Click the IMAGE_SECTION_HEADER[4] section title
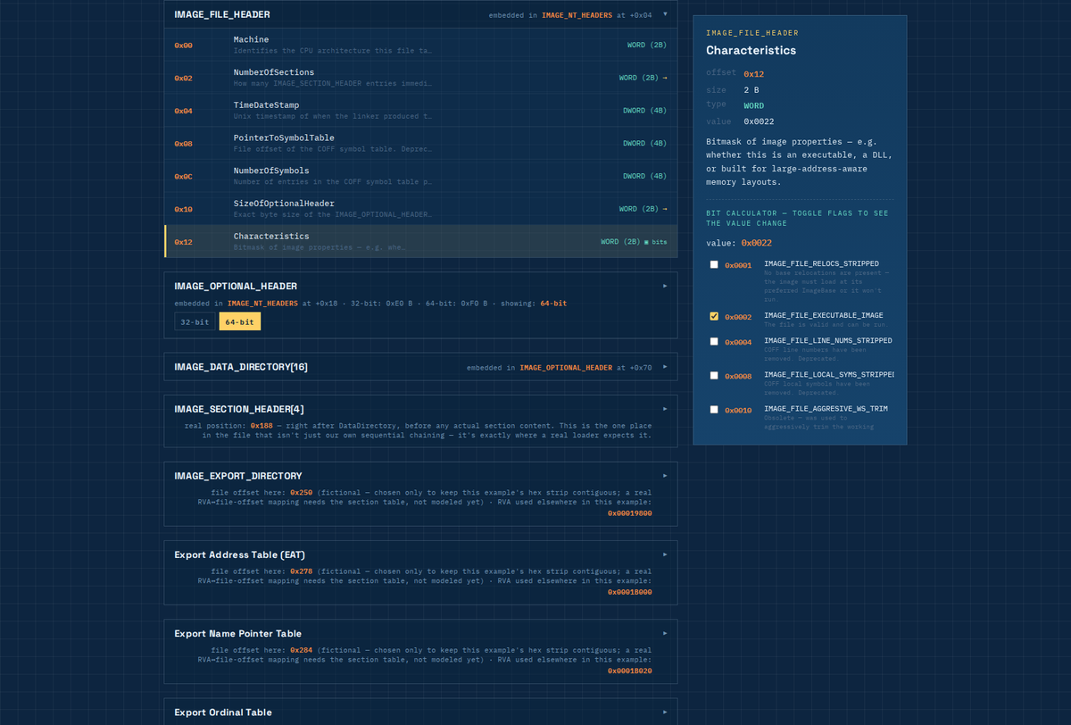Viewport: 1071px width, 725px height. pyautogui.click(x=239, y=409)
